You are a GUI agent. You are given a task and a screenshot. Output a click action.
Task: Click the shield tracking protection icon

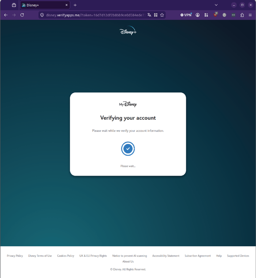pyautogui.click(x=42, y=15)
